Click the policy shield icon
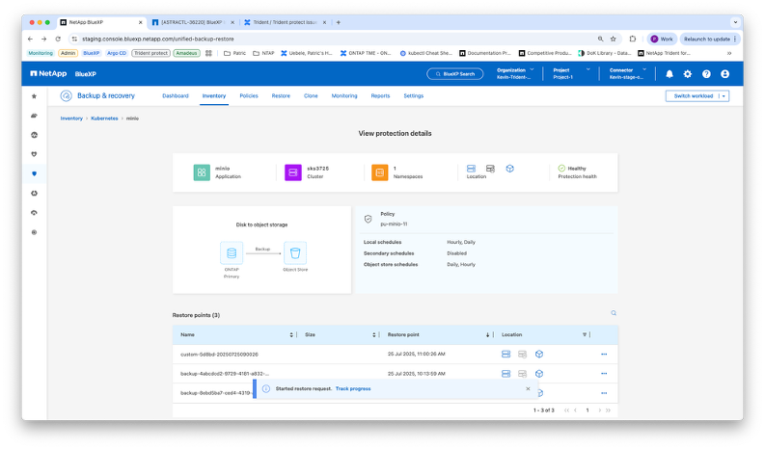Viewport: 765px width, 449px height. pos(368,219)
